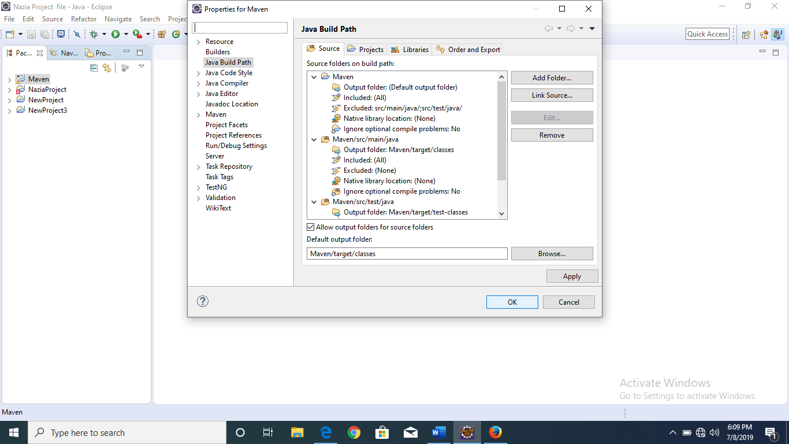Select the Java perspective icon

[x=777, y=34]
